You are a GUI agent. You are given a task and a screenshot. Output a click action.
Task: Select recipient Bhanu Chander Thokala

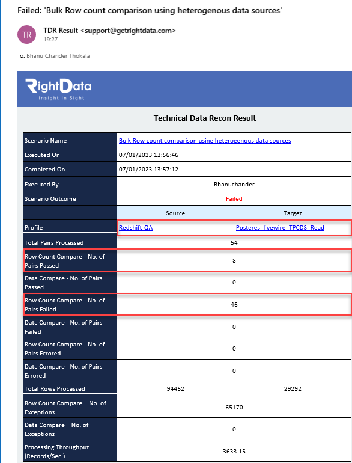point(58,56)
